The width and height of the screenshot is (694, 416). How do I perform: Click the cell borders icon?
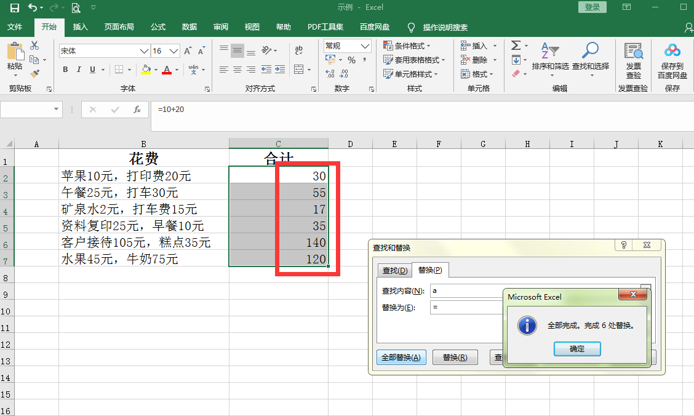(119, 69)
